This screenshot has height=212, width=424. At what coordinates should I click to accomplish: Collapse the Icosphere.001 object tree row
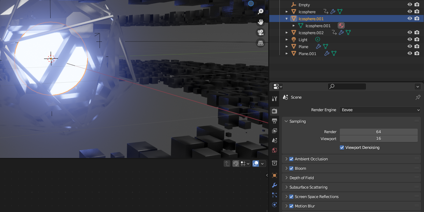click(287, 19)
